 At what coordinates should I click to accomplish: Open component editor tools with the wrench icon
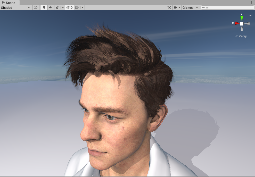pos(169,7)
